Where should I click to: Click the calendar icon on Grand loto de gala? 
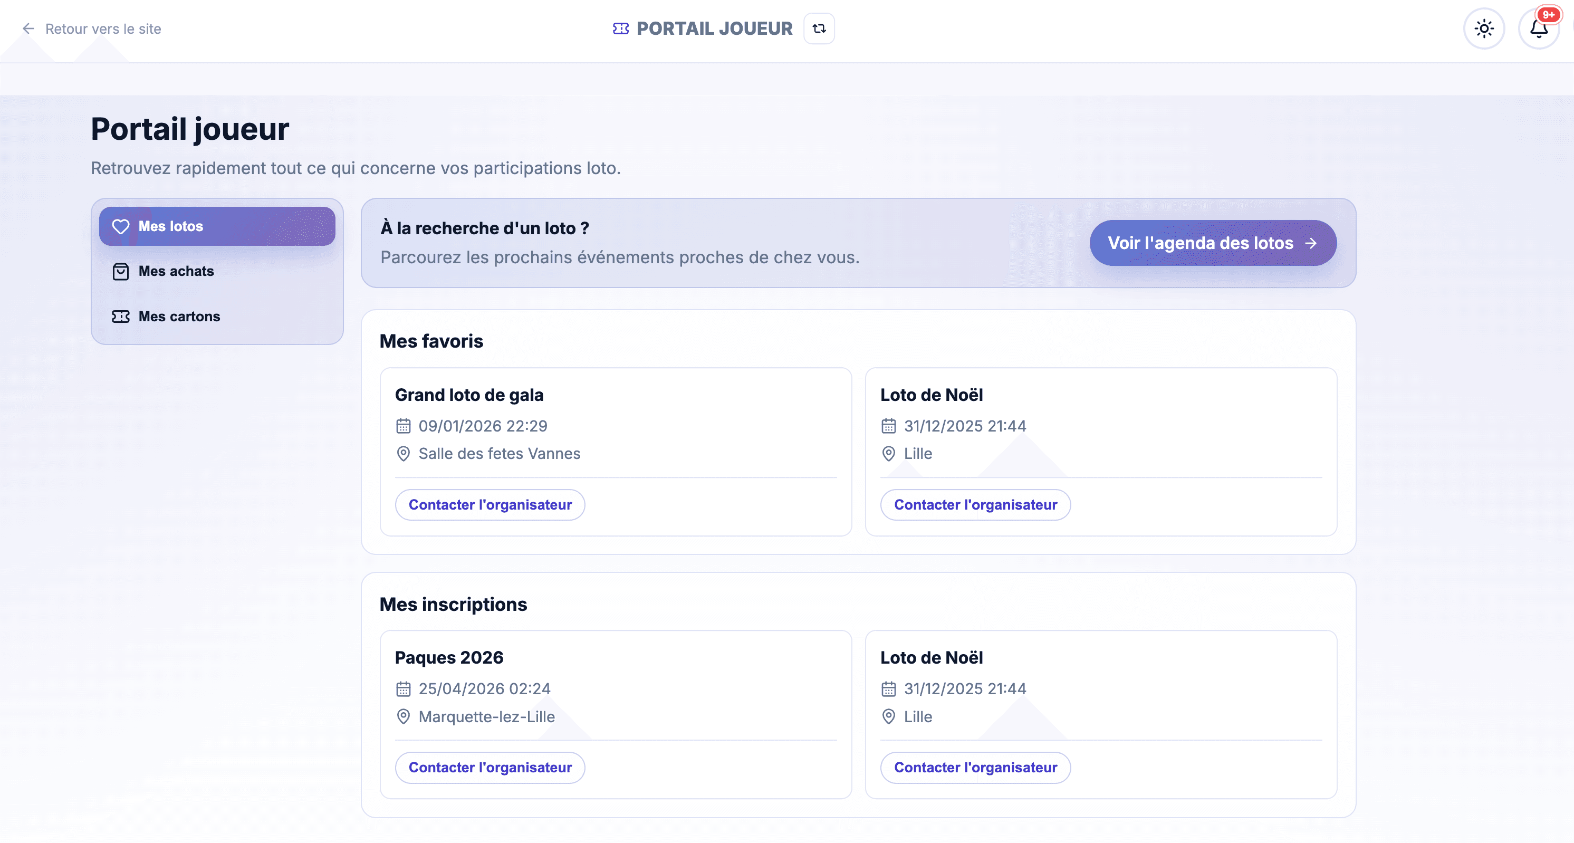click(404, 426)
